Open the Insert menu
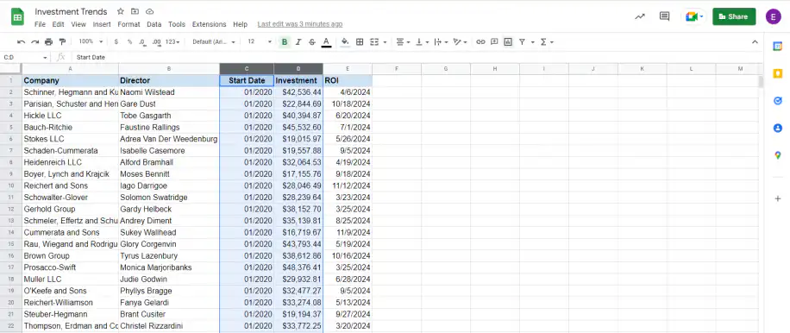 coord(102,24)
